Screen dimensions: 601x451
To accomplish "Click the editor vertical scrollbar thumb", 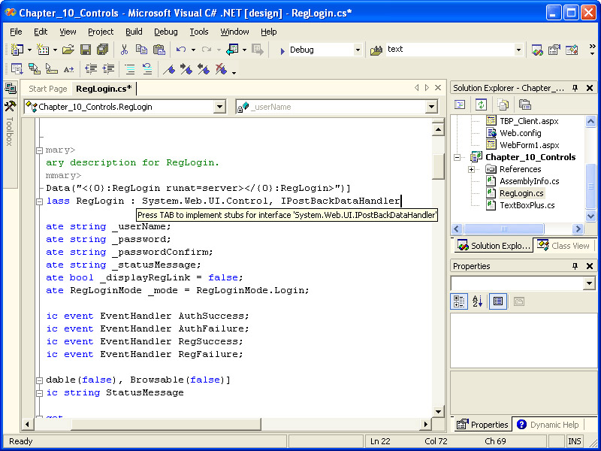I will tap(438, 165).
